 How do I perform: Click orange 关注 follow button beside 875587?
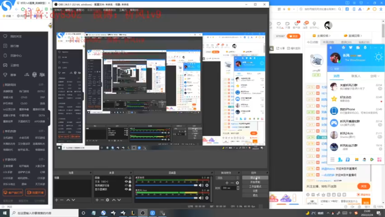pos(294,36)
